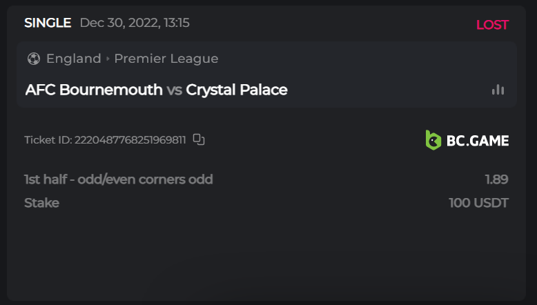The width and height of the screenshot is (537, 305).
Task: Open the Premier League link
Action: [x=166, y=59]
